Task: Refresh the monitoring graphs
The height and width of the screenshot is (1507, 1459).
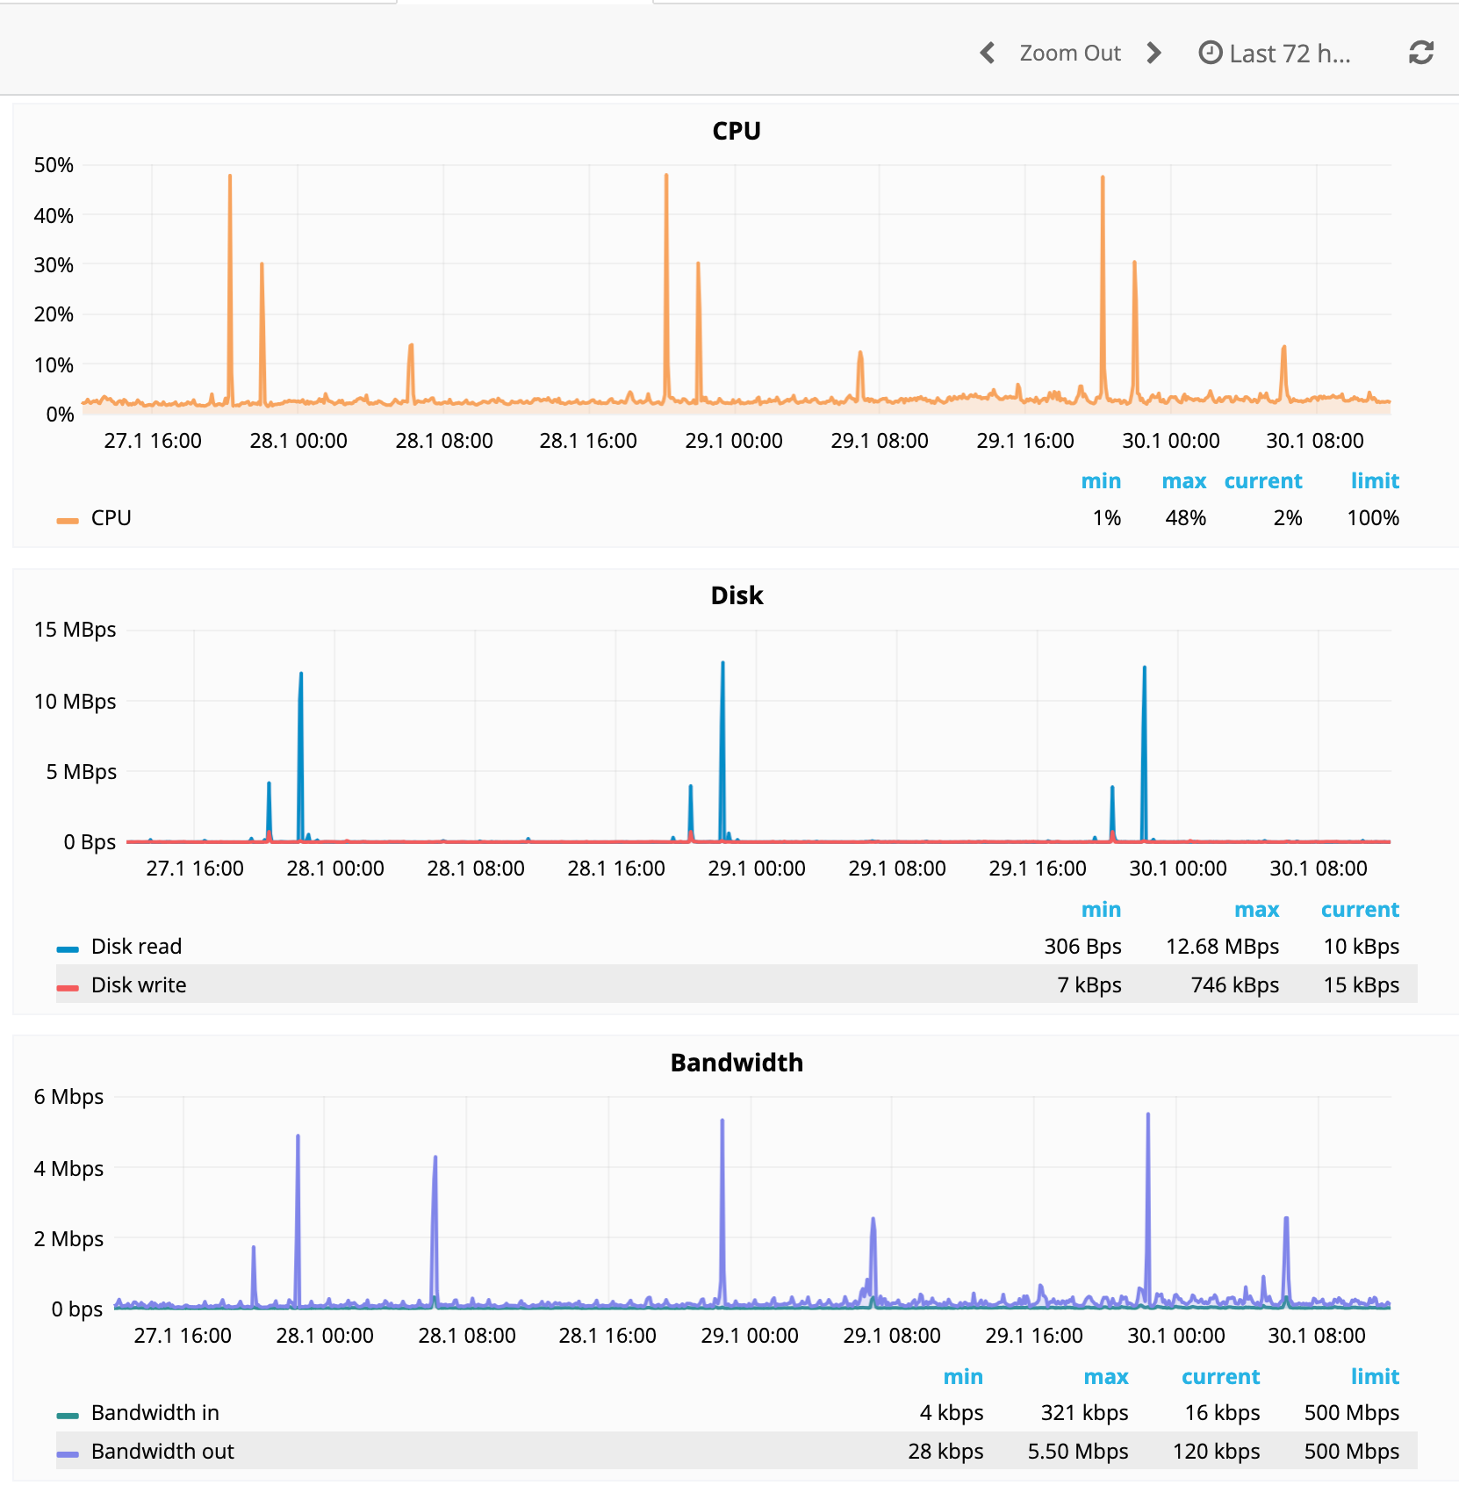Action: 1420,53
